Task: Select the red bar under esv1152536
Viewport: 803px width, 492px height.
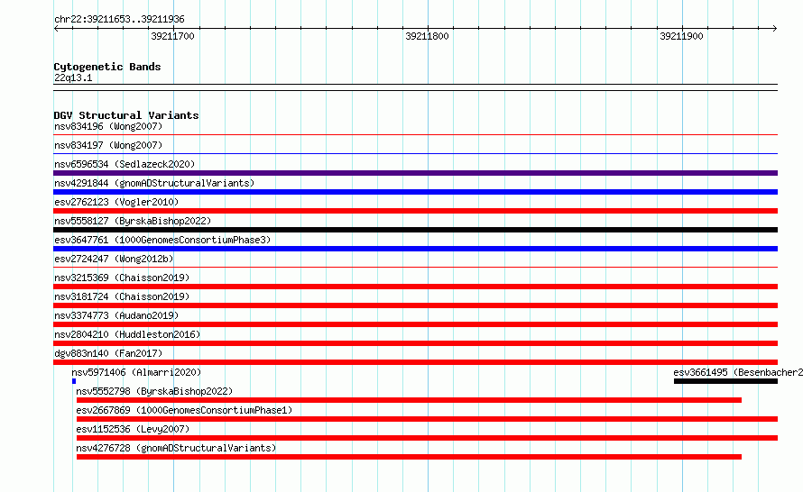Action: coord(427,438)
